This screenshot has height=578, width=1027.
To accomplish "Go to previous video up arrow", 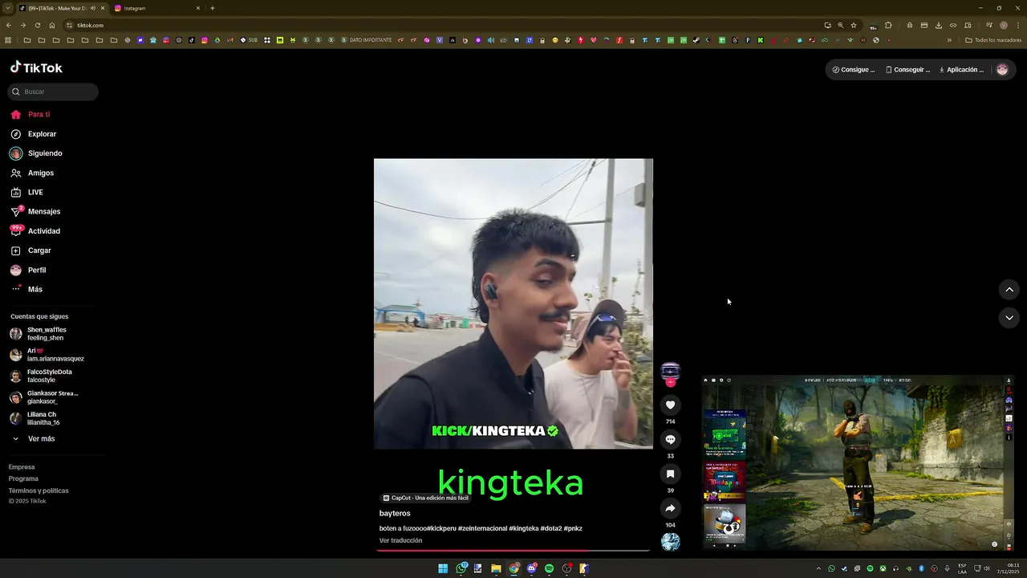I will tap(1009, 290).
